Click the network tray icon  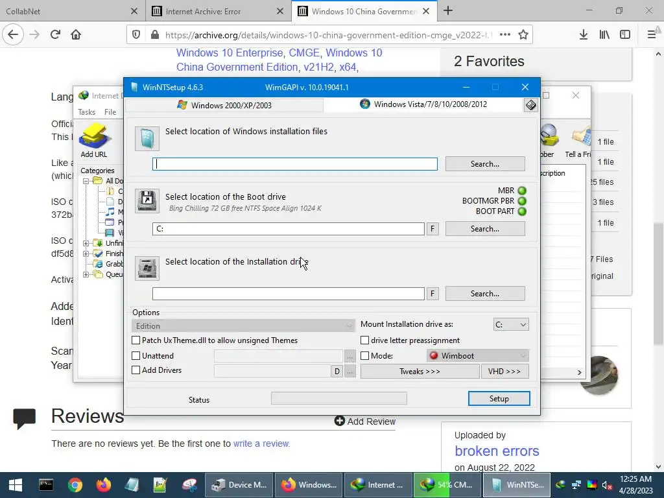tap(576, 485)
